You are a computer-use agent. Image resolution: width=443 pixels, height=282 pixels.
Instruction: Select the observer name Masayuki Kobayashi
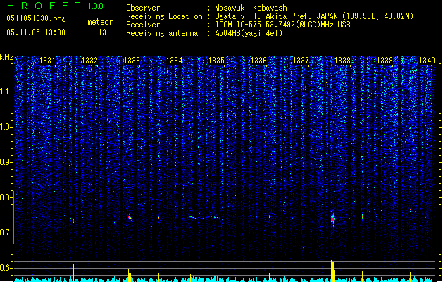coord(253,8)
